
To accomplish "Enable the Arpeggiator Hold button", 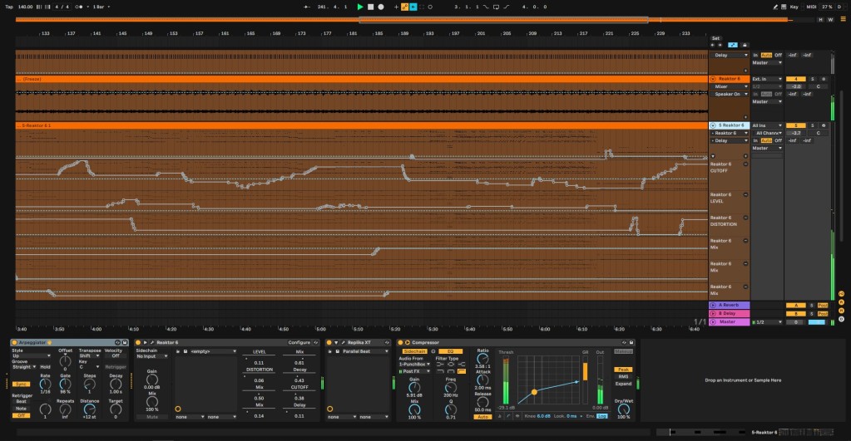I will 45,366.
